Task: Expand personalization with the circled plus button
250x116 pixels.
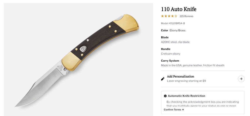Action: (241, 79)
